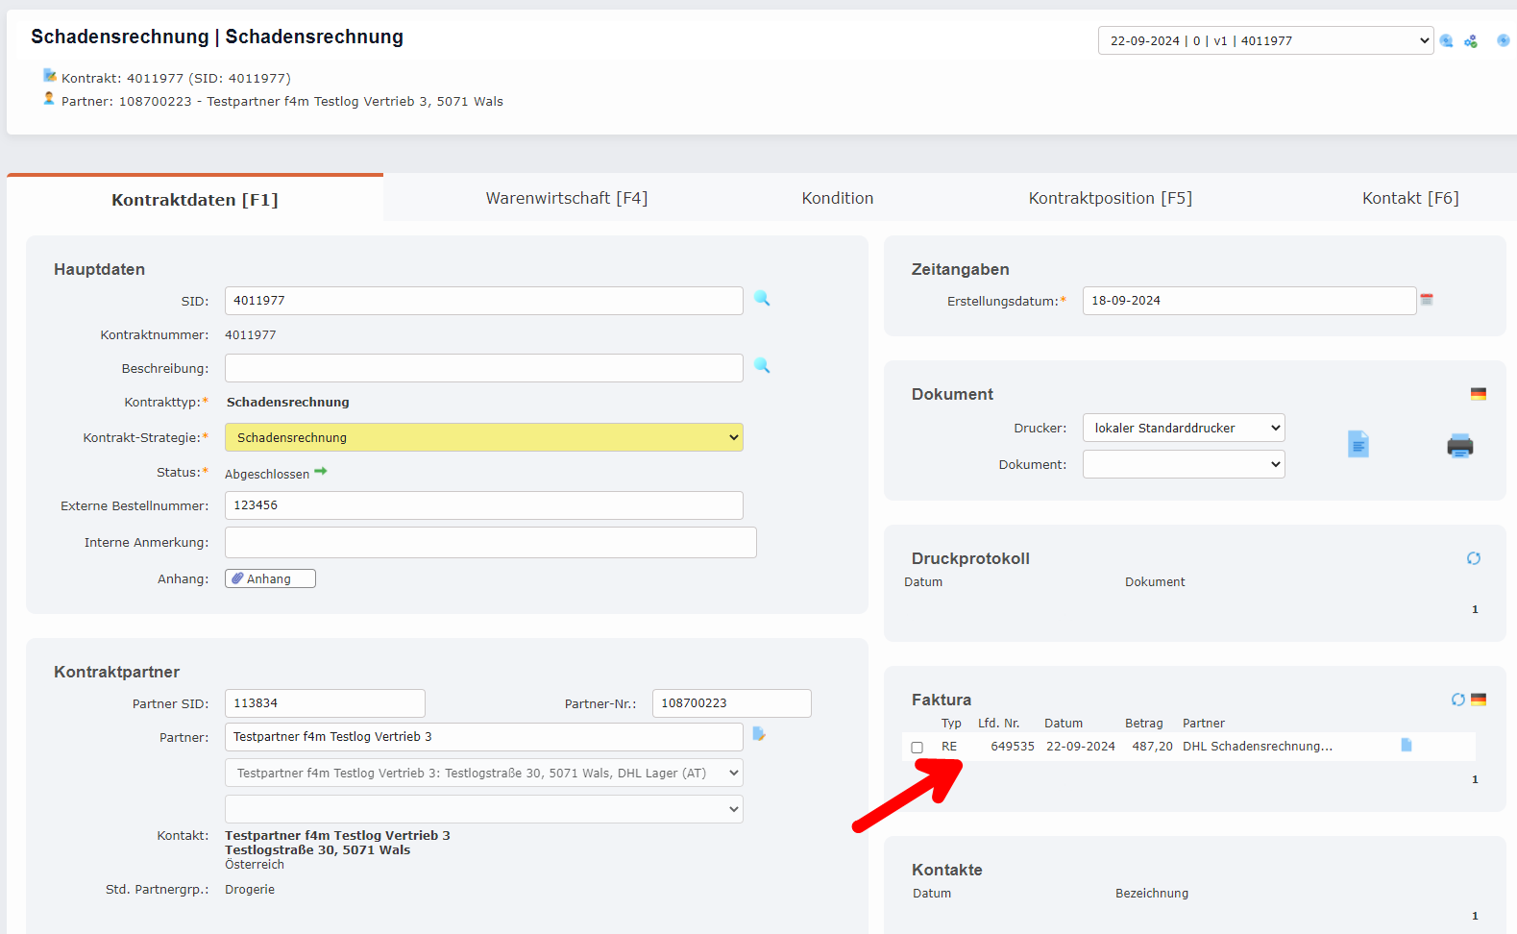
Task: Switch to Warenwirtschaft [F4] tab
Action: point(567,198)
